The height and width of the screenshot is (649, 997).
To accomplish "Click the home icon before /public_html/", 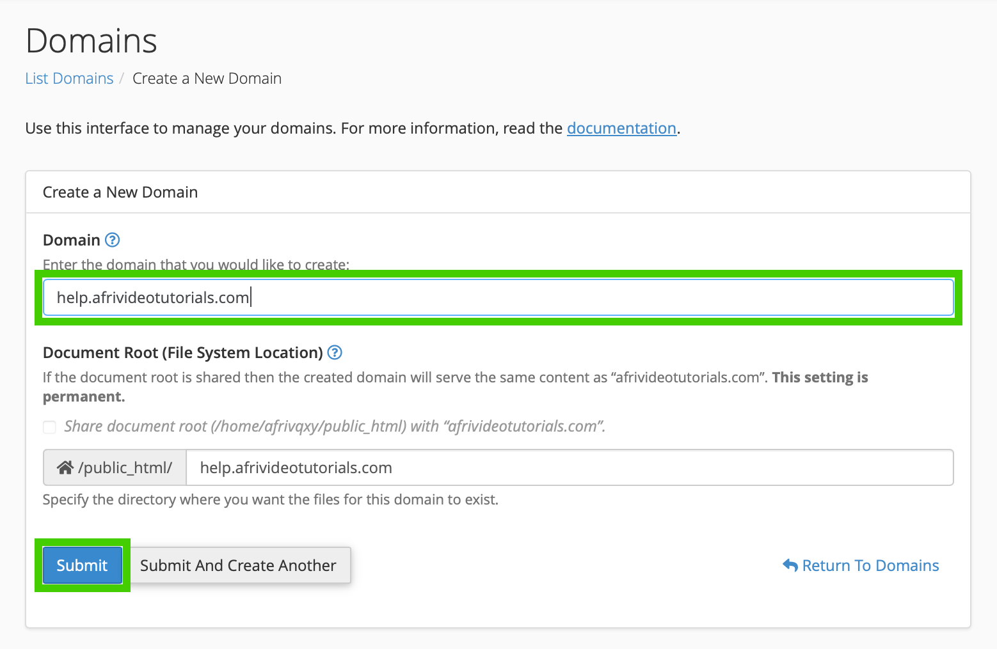I will pos(65,468).
